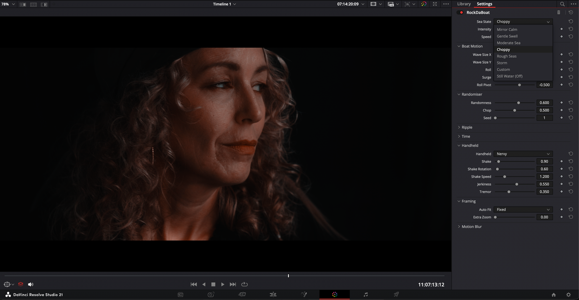Search the effects library magnifier

(x=562, y=4)
